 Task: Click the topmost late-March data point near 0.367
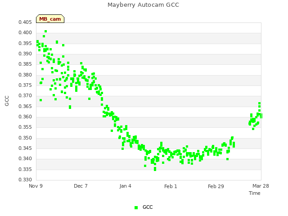pos(259,103)
